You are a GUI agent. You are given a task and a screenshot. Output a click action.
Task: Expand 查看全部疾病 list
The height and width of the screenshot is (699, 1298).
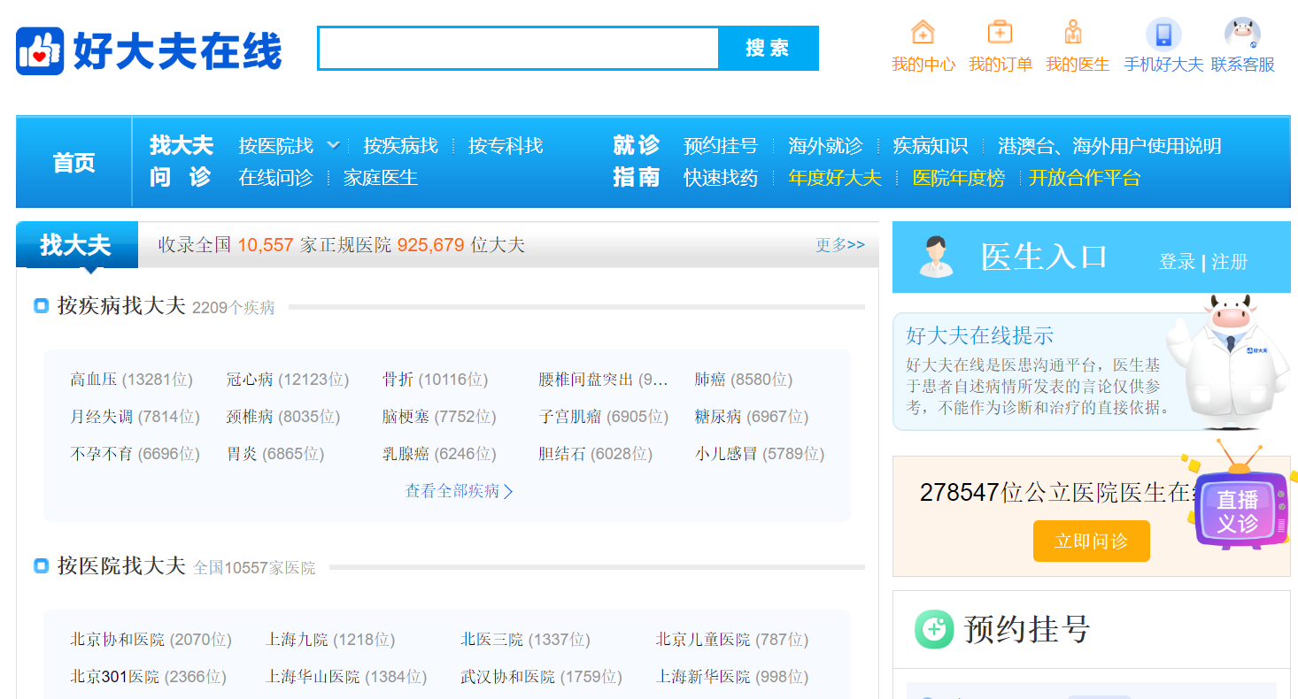[459, 491]
